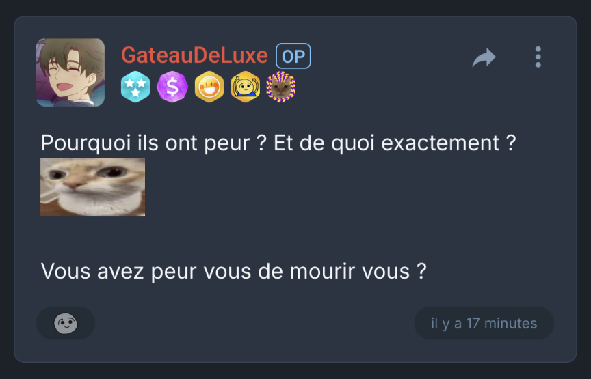The width and height of the screenshot is (591, 379).
Task: Click the raised-hands emoji badge
Action: tap(246, 87)
